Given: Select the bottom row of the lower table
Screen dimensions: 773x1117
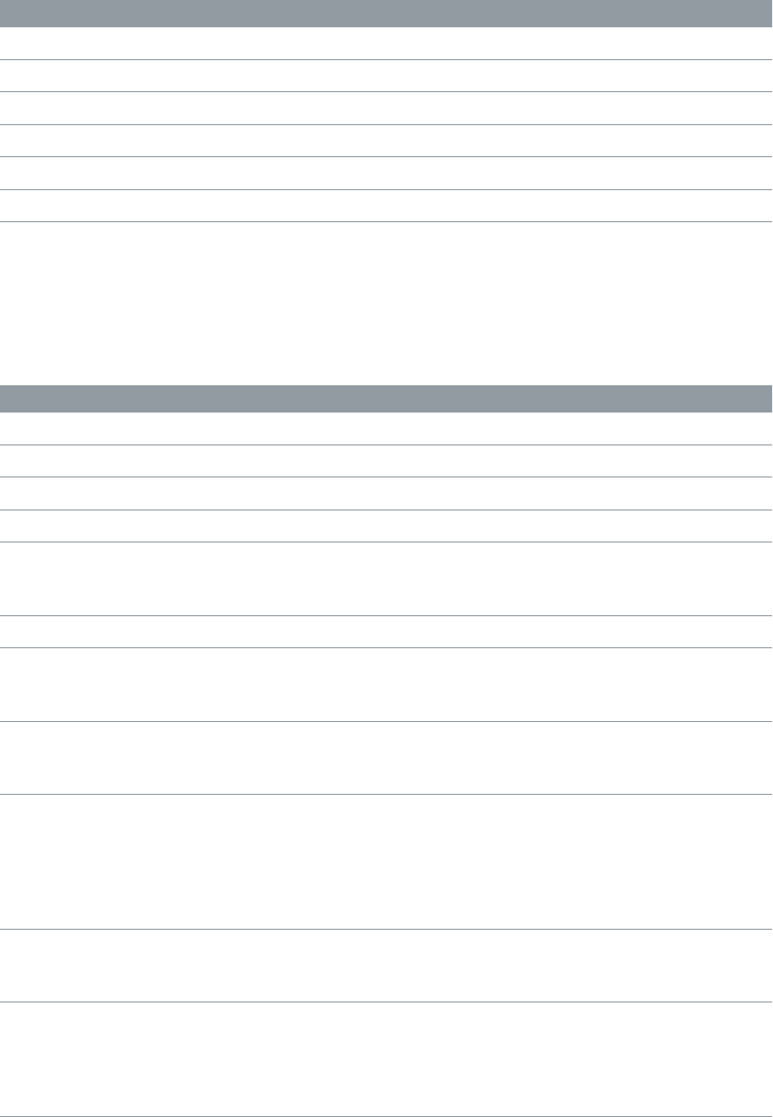Looking at the screenshot, I should (x=386, y=1059).
